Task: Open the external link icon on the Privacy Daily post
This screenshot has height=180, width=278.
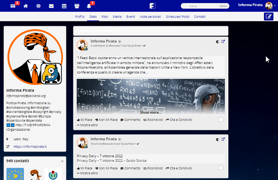Action: 223,139
